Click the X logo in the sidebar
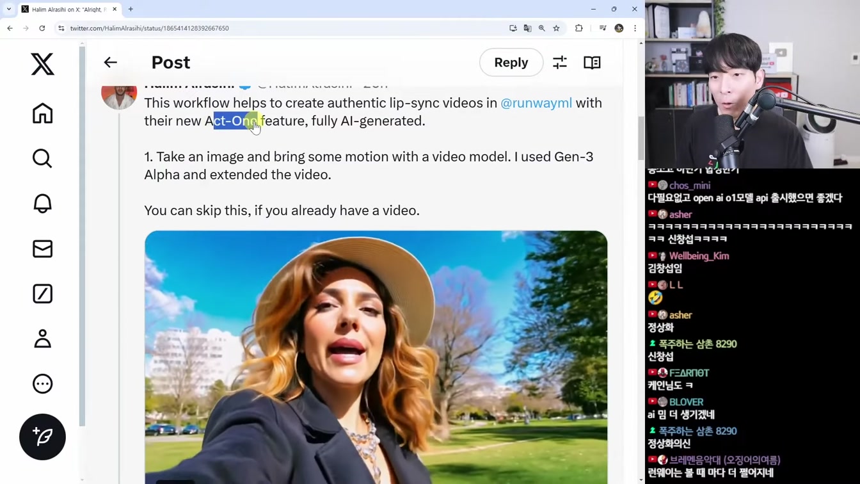The width and height of the screenshot is (860, 484). (43, 64)
